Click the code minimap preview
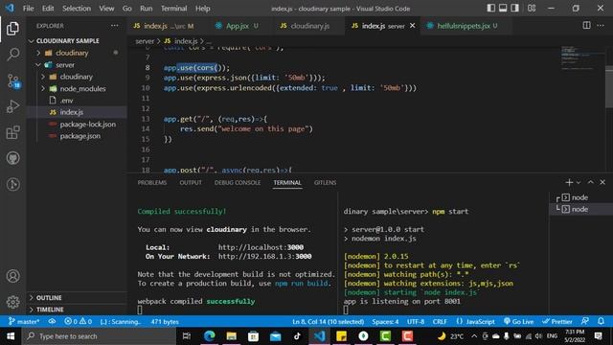Screen dimensions: 613x345 tap(582, 58)
